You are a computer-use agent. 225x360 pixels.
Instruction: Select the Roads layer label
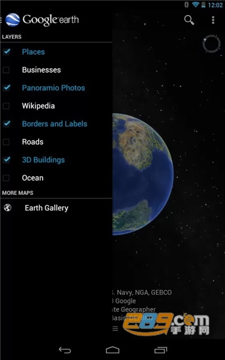click(32, 142)
